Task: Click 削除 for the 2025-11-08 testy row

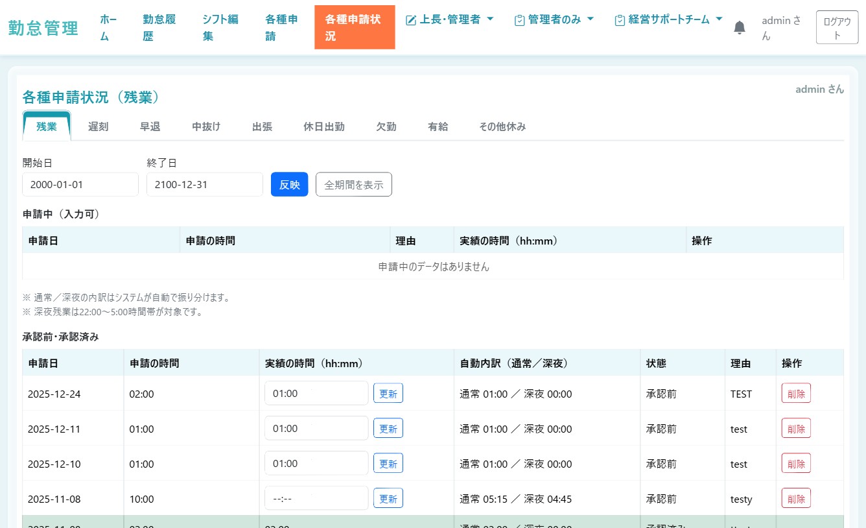Action: (796, 498)
